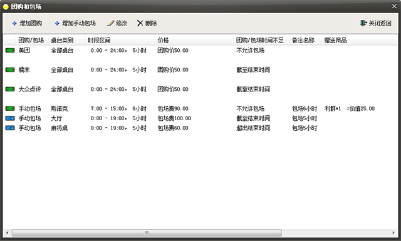Click 全部桌台 in the 美团 row
The image size is (401, 241).
pyautogui.click(x=62, y=51)
